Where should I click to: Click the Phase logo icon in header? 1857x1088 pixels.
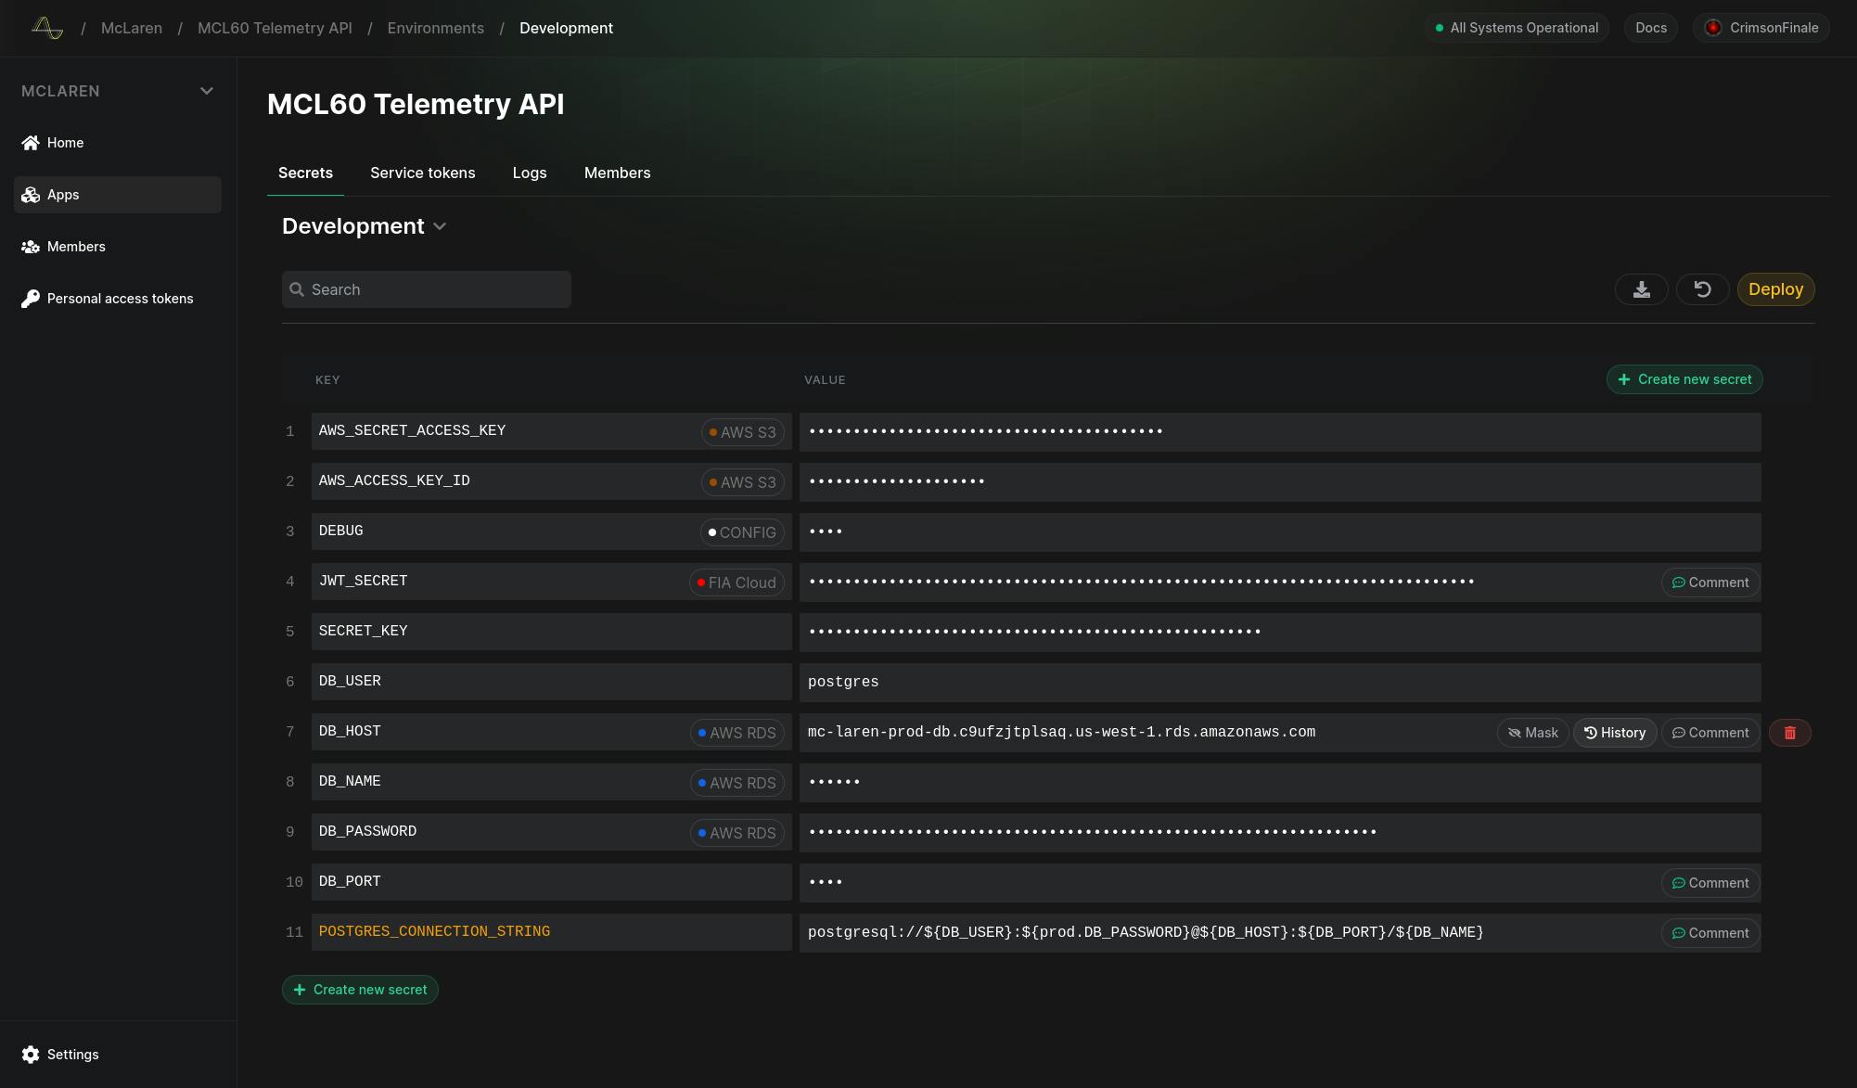46,28
